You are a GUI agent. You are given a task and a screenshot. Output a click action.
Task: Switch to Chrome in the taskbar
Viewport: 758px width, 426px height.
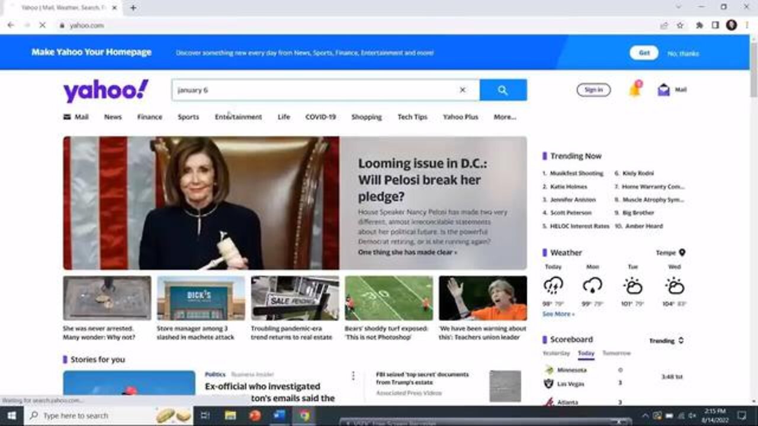(x=304, y=415)
